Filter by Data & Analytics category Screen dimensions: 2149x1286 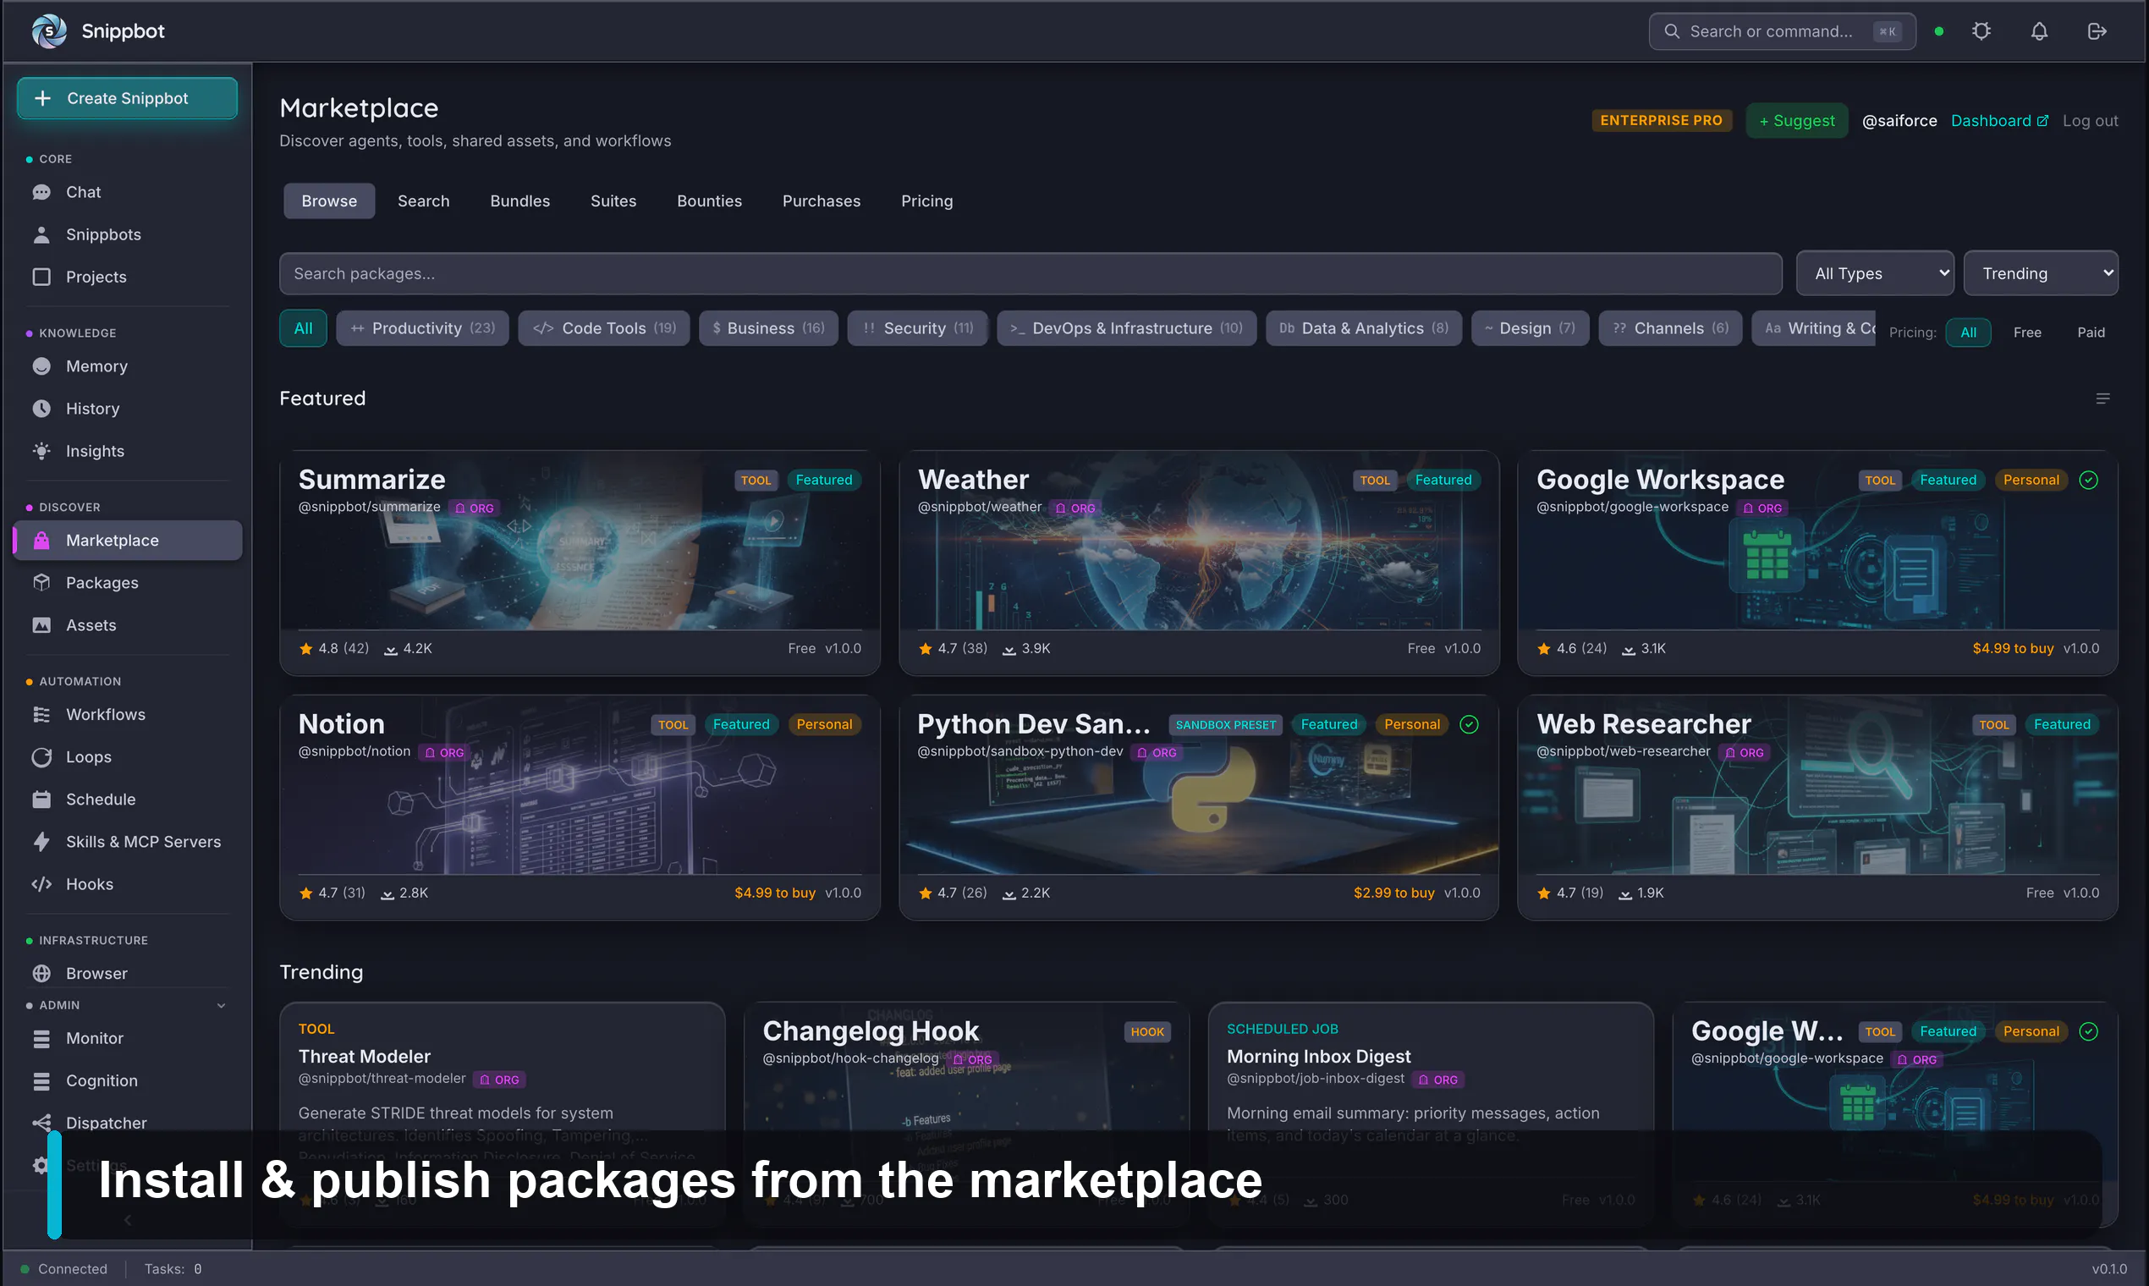tap(1364, 328)
